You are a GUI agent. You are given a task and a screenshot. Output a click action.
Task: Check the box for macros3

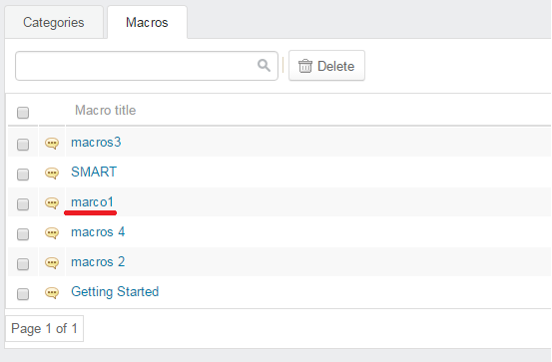point(23,145)
